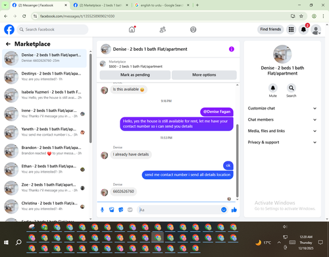
Task: Click Find friends button
Action: coord(270,30)
